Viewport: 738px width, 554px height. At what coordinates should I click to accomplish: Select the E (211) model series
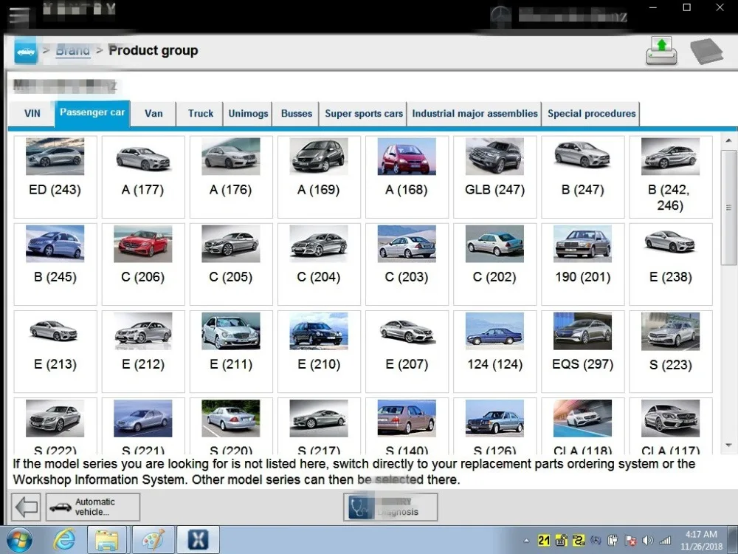[230, 351]
